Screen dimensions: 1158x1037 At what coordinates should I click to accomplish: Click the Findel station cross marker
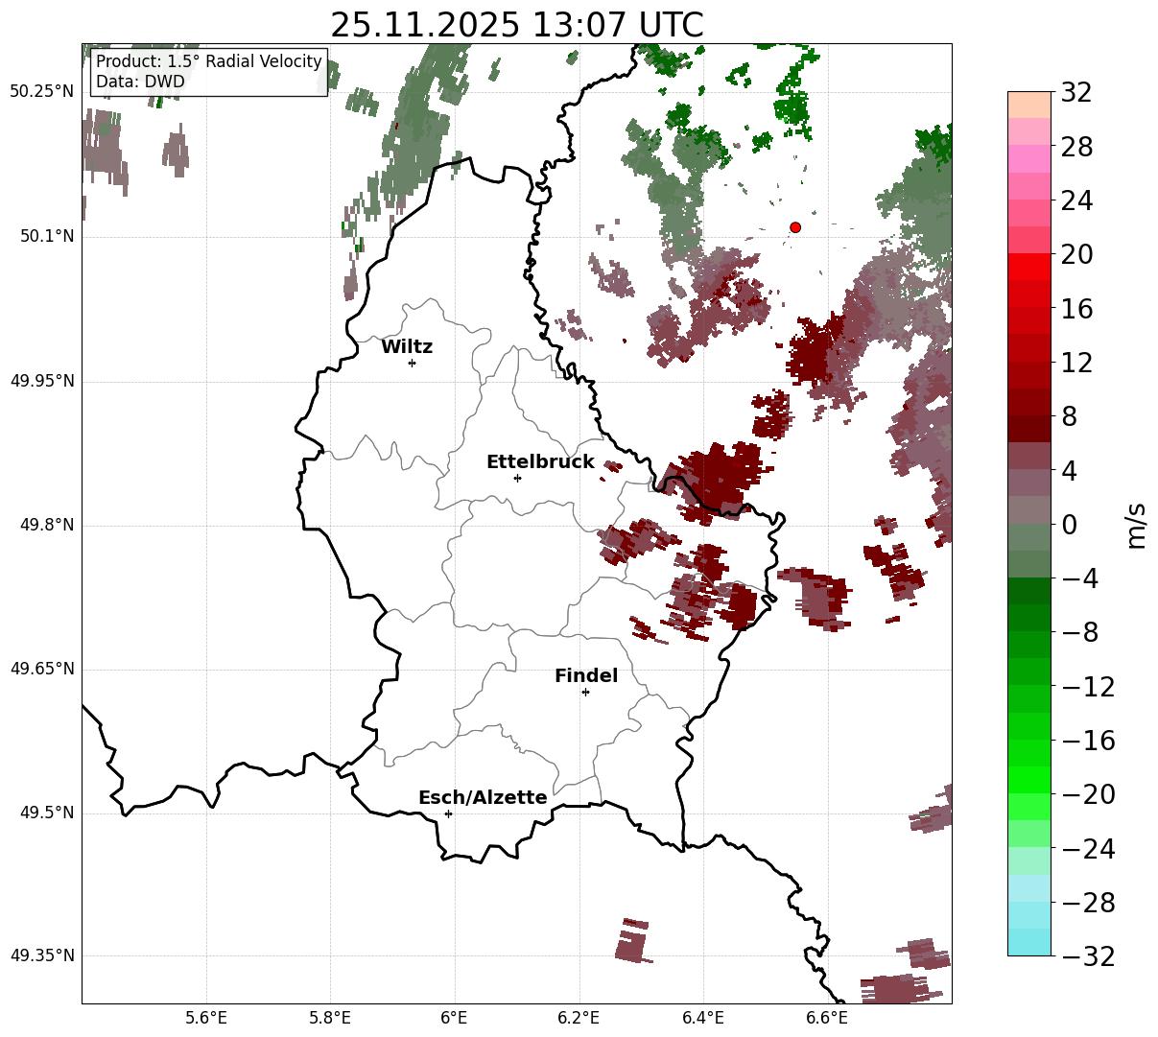585,692
